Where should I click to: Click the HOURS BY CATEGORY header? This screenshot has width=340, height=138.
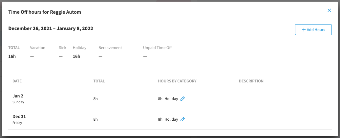(x=177, y=81)
